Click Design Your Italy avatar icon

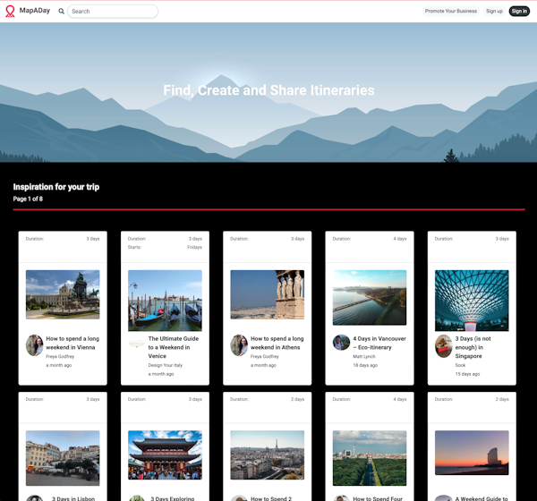(136, 344)
